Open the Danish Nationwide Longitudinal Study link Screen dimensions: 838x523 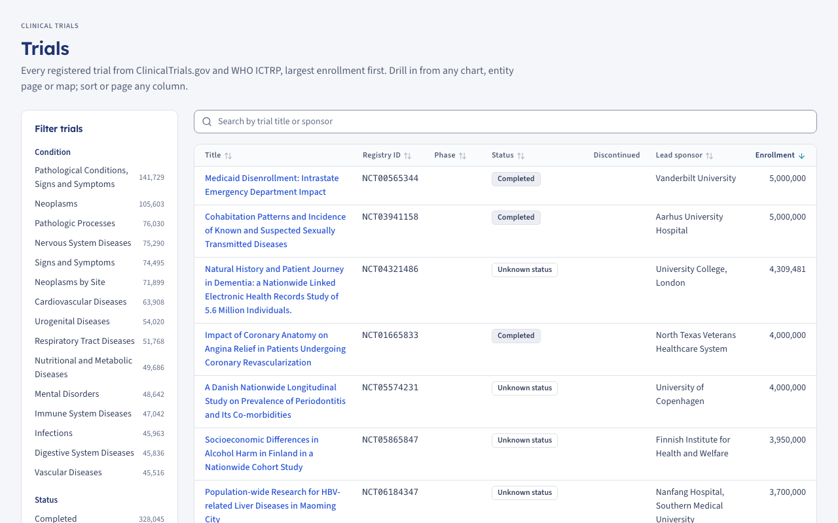275,401
